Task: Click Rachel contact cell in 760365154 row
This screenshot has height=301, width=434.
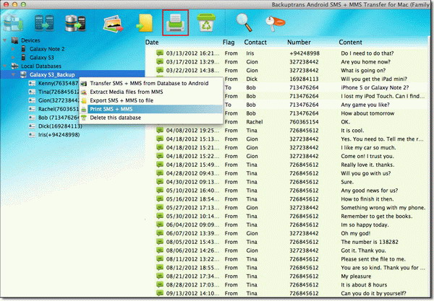Action: (x=255, y=121)
